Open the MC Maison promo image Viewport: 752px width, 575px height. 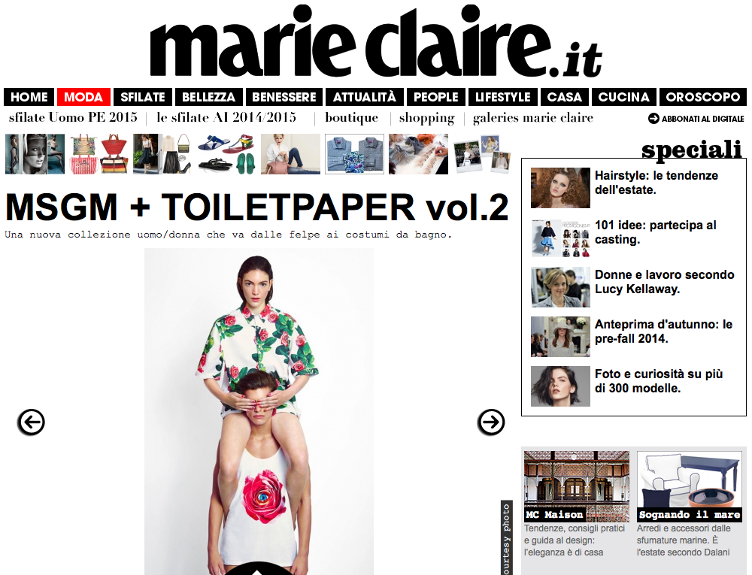coord(577,486)
